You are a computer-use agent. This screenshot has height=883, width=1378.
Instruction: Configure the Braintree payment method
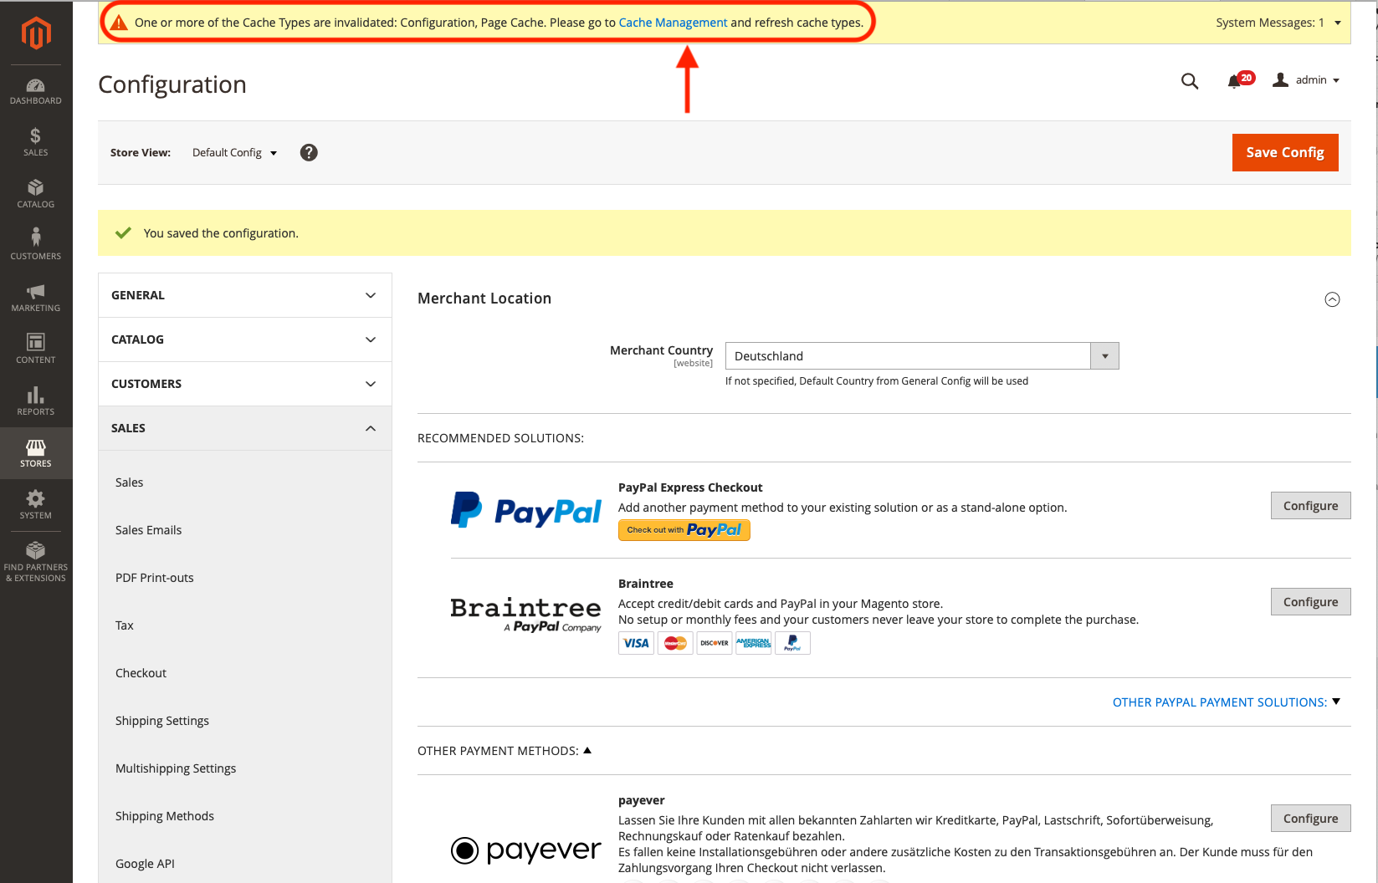tap(1310, 602)
